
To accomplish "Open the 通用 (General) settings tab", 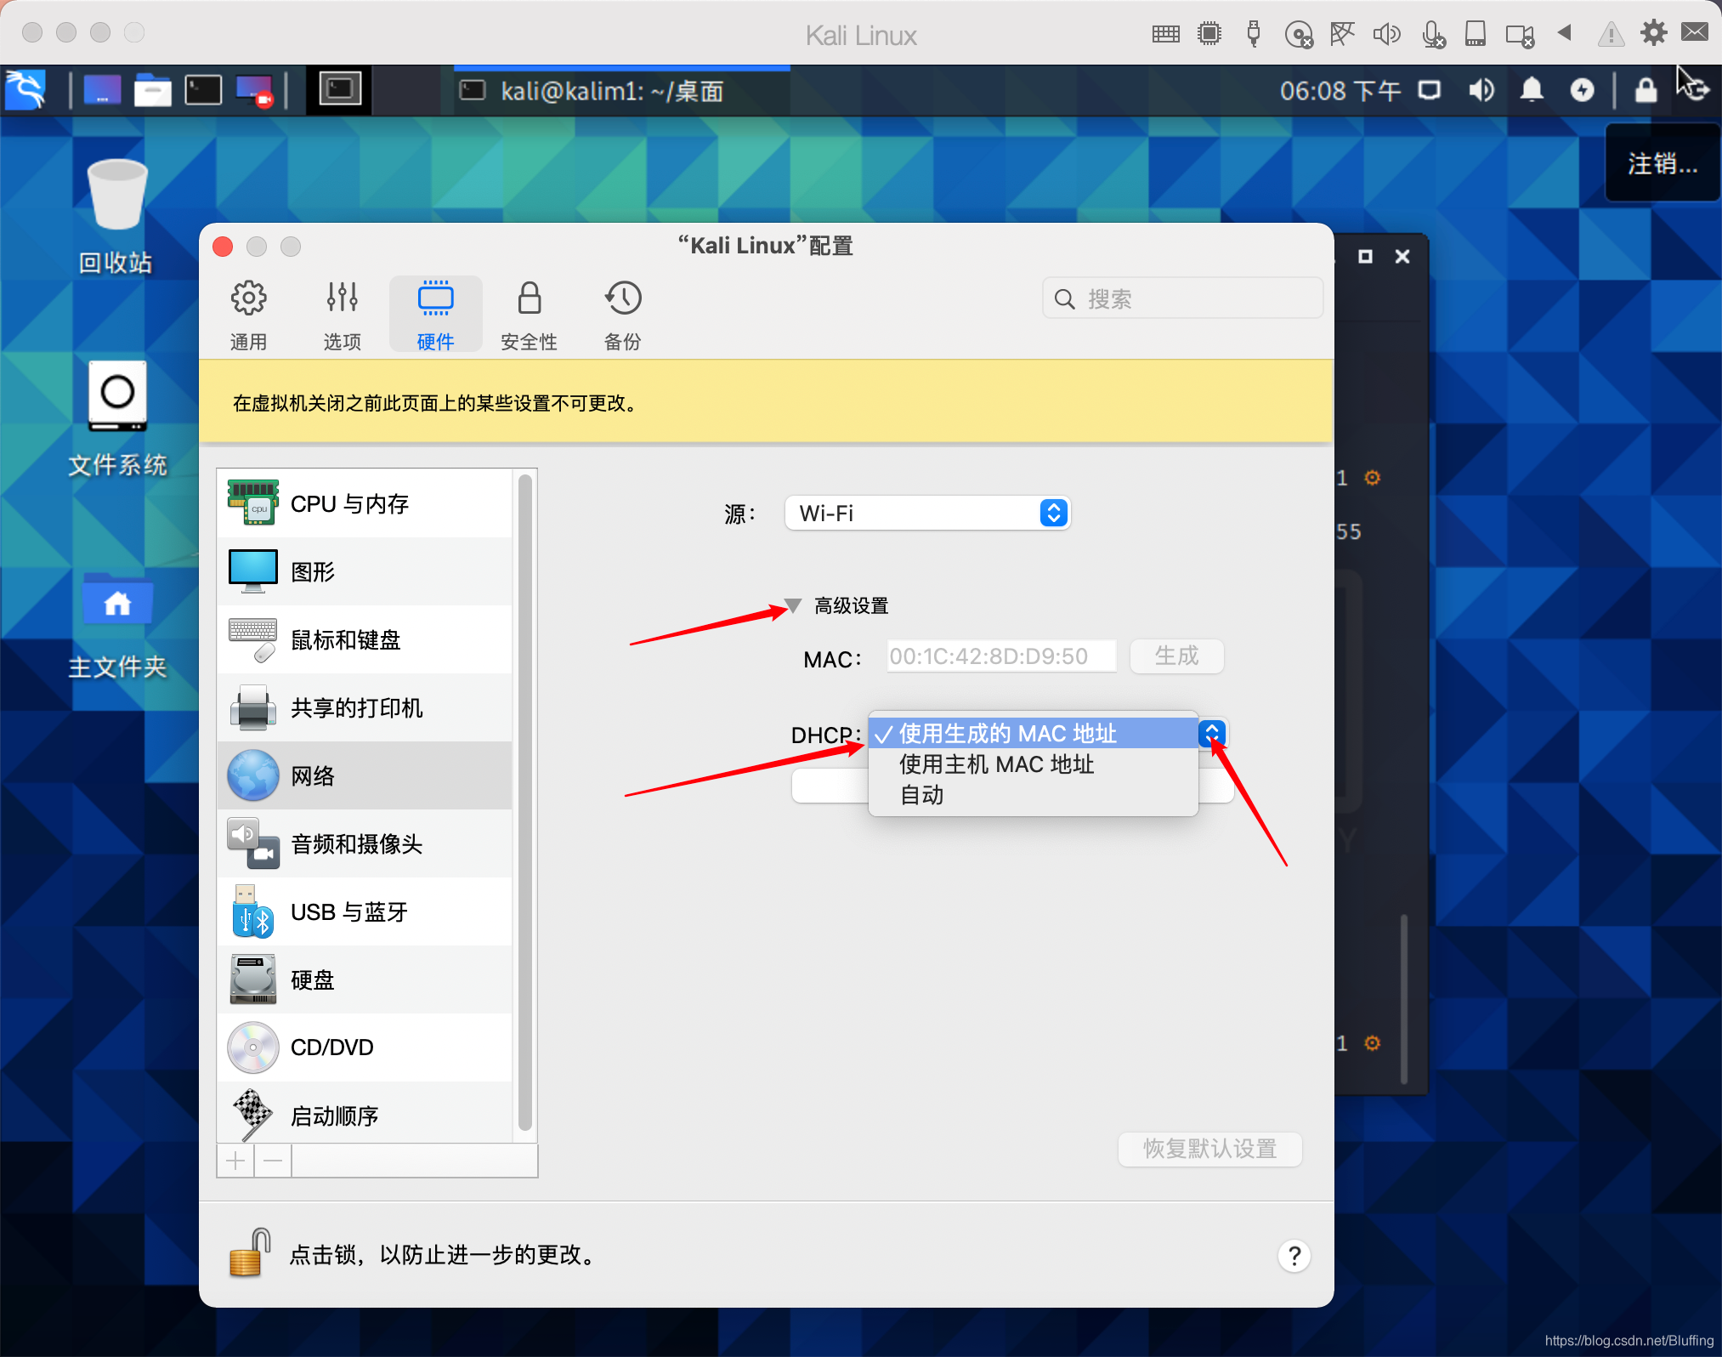I will pyautogui.click(x=248, y=315).
